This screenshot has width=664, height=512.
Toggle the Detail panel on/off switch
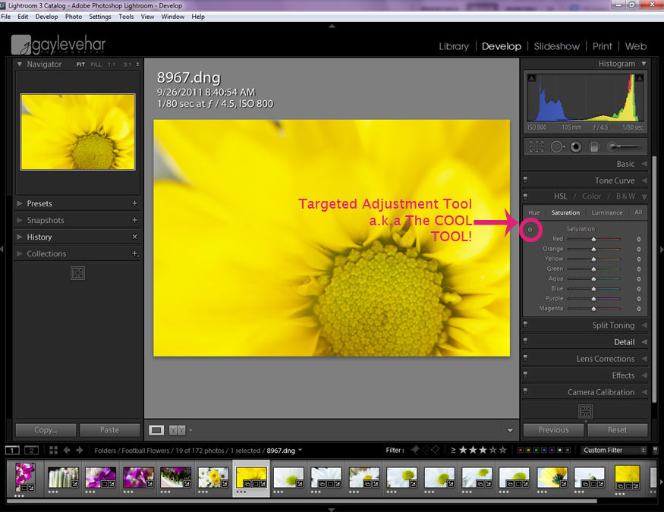(525, 342)
